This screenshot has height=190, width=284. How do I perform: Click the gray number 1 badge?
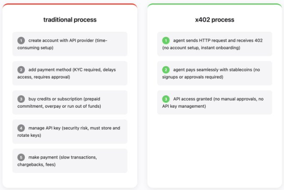tap(21, 41)
